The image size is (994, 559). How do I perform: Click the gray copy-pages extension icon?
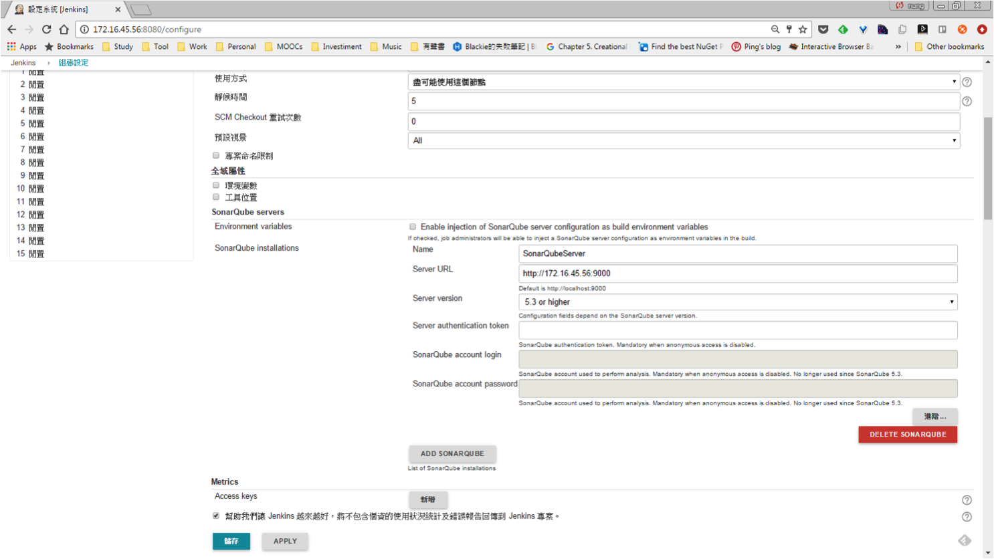point(902,29)
